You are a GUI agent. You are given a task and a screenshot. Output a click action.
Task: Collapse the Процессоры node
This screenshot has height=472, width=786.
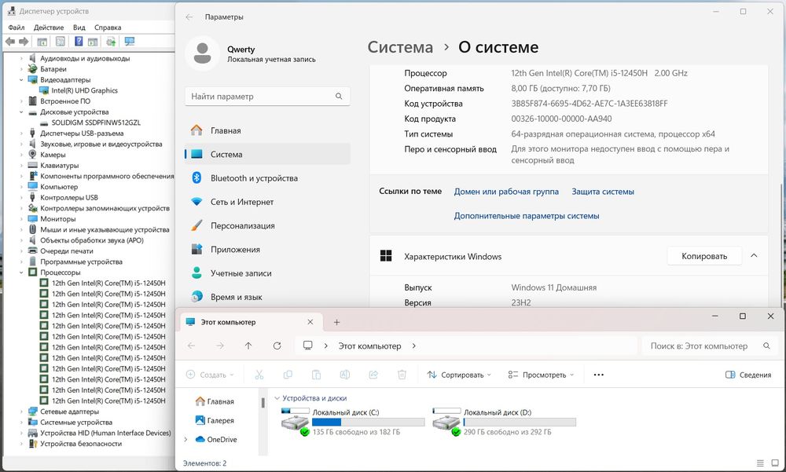(21, 272)
